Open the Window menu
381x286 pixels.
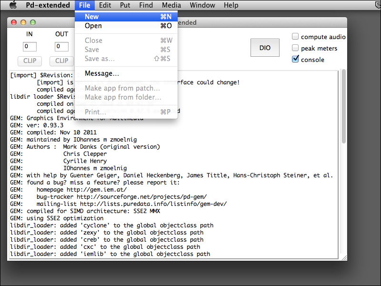[202, 5]
